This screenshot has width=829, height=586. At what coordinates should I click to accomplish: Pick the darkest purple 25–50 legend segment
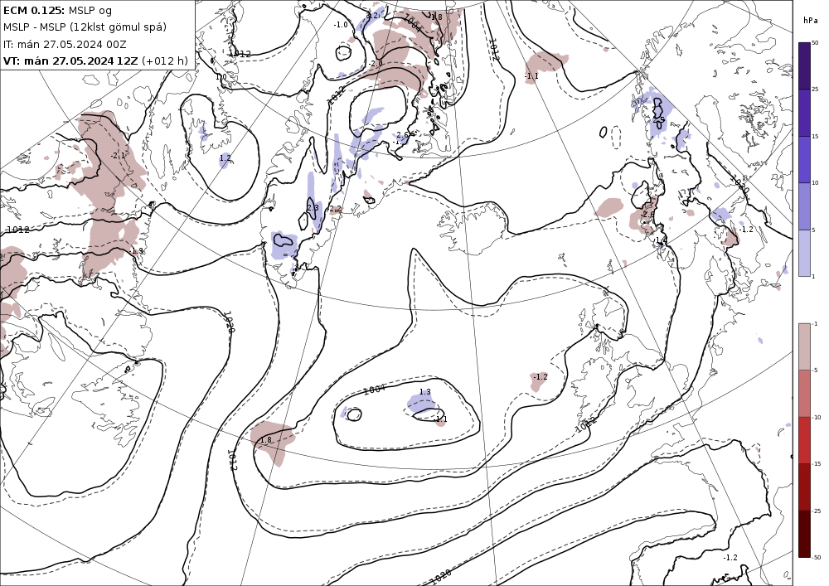pos(804,65)
